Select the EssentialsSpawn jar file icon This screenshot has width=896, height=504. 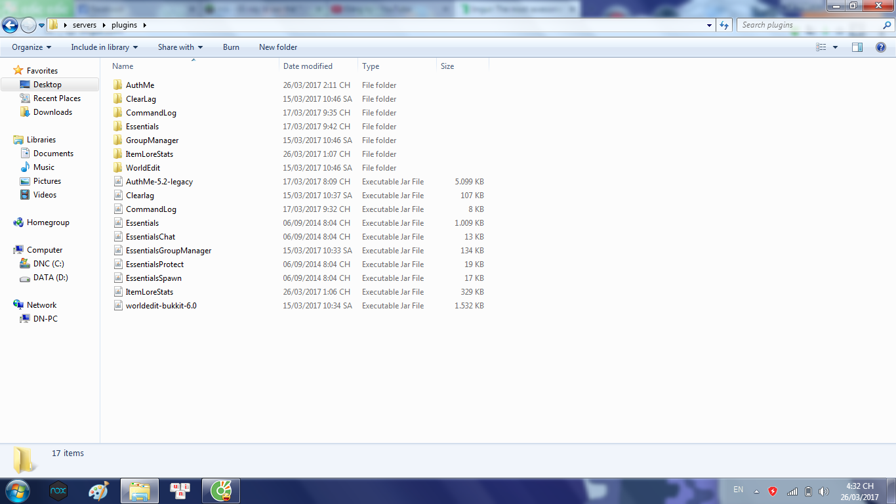(118, 278)
